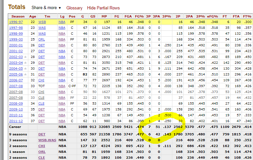Screen dimensions: 253x160
Task: Click the All-Star icon next to 2005-06
Action: point(25,74)
